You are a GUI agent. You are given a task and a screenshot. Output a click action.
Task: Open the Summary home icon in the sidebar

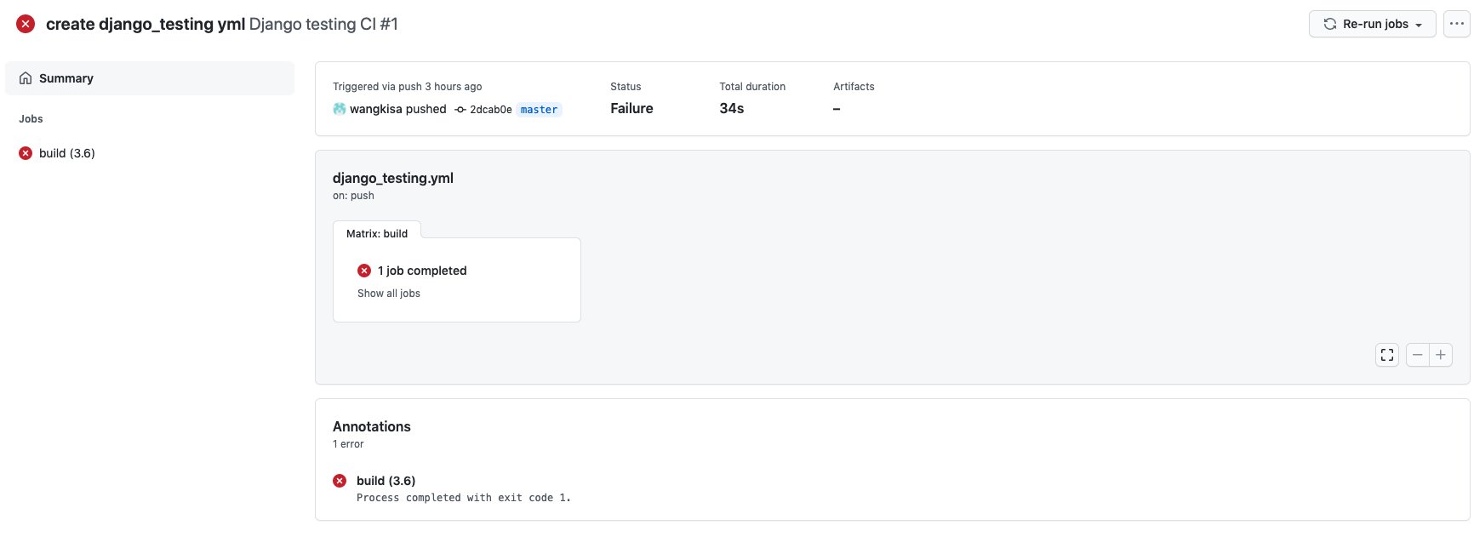26,78
